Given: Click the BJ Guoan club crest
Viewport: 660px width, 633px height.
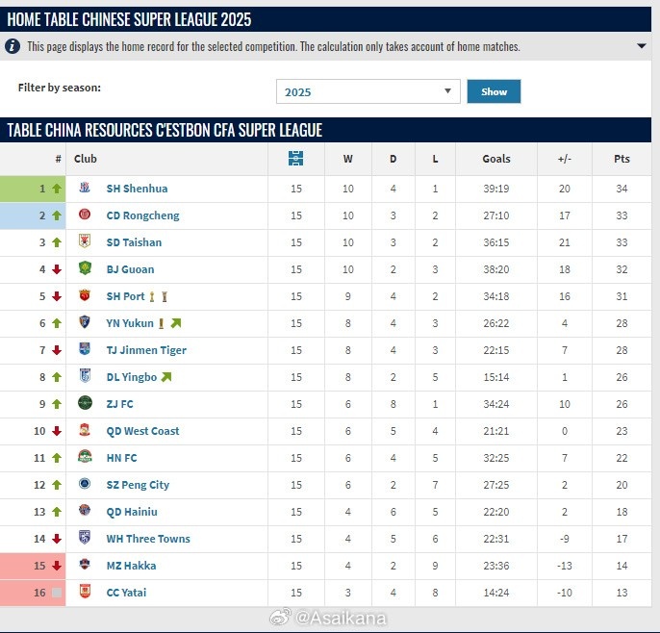Looking at the screenshot, I should 85,269.
